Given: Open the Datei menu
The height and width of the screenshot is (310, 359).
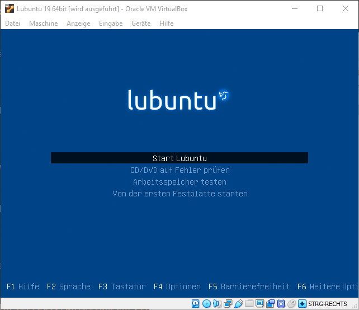Looking at the screenshot, I should [13, 24].
